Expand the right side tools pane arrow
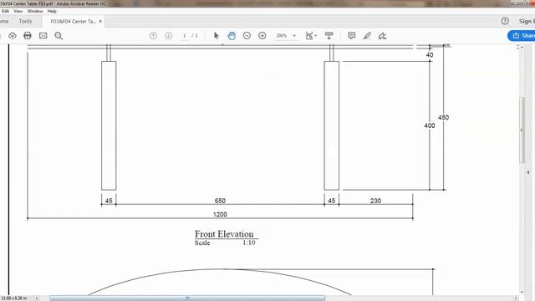Screen dimensions: 535x301 point(528,172)
